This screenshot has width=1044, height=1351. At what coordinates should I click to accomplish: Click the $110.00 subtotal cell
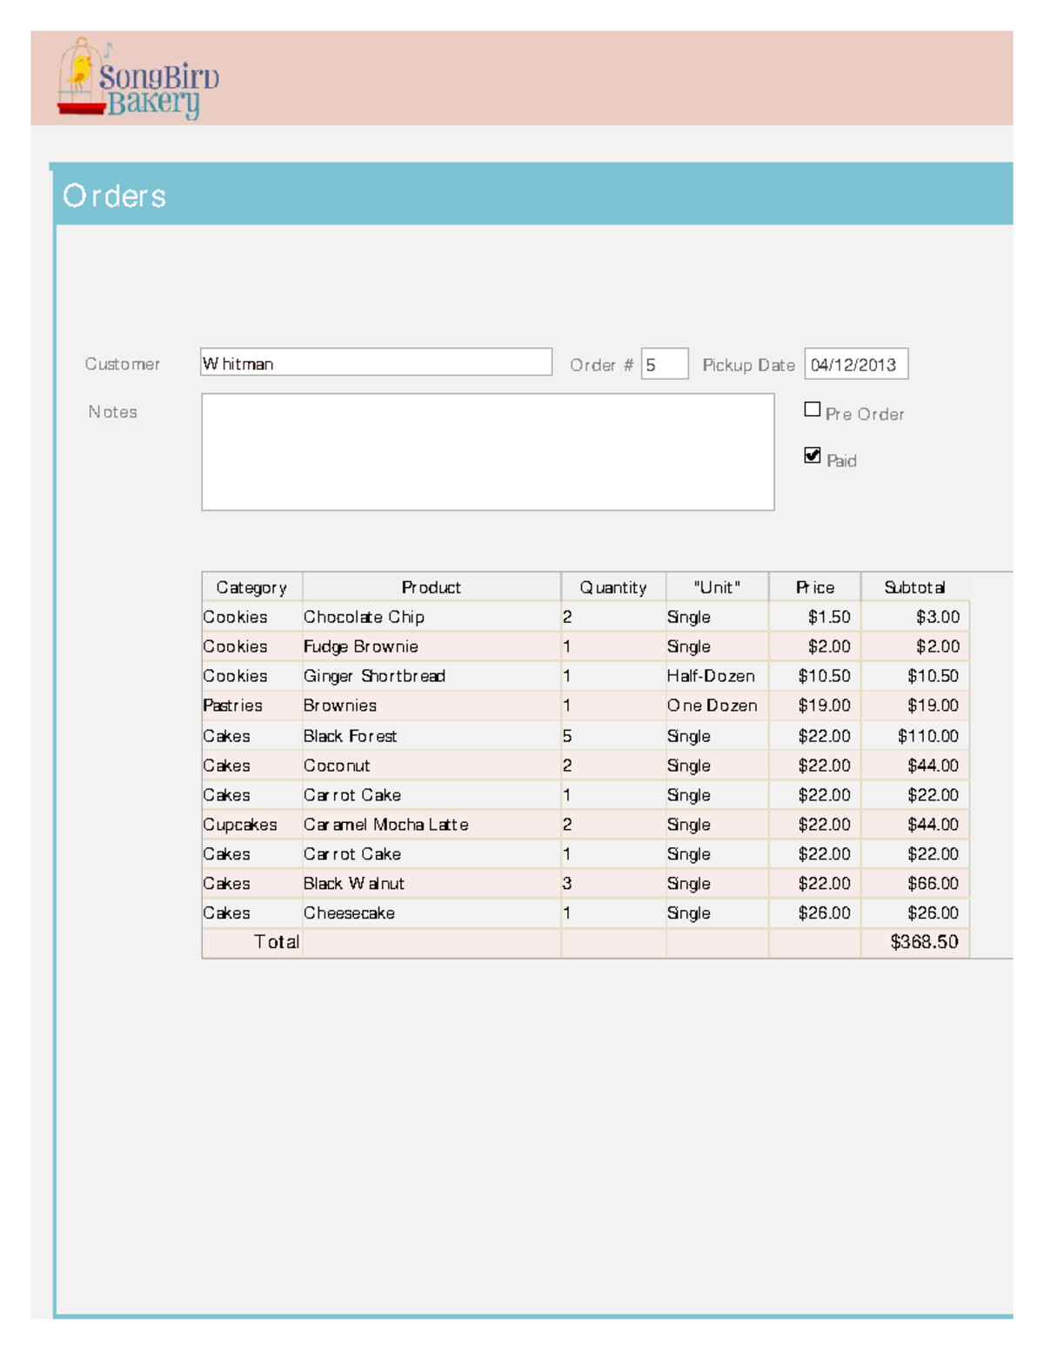coord(914,736)
